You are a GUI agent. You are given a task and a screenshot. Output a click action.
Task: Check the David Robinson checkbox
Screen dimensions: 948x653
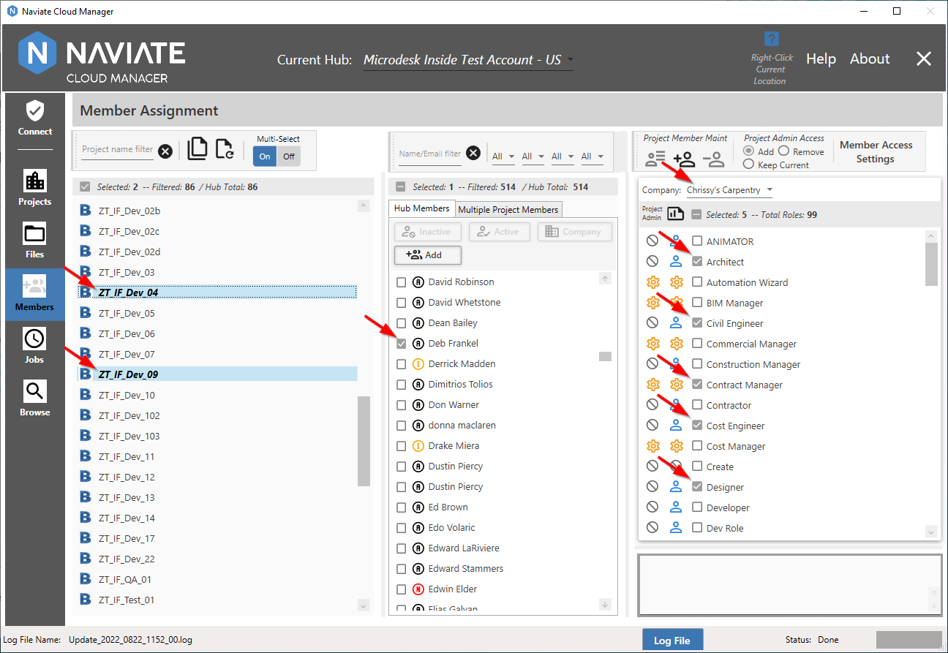click(x=401, y=282)
